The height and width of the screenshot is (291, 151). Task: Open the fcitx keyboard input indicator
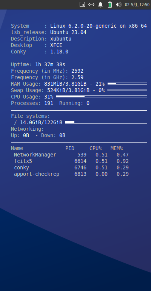point(82,5)
